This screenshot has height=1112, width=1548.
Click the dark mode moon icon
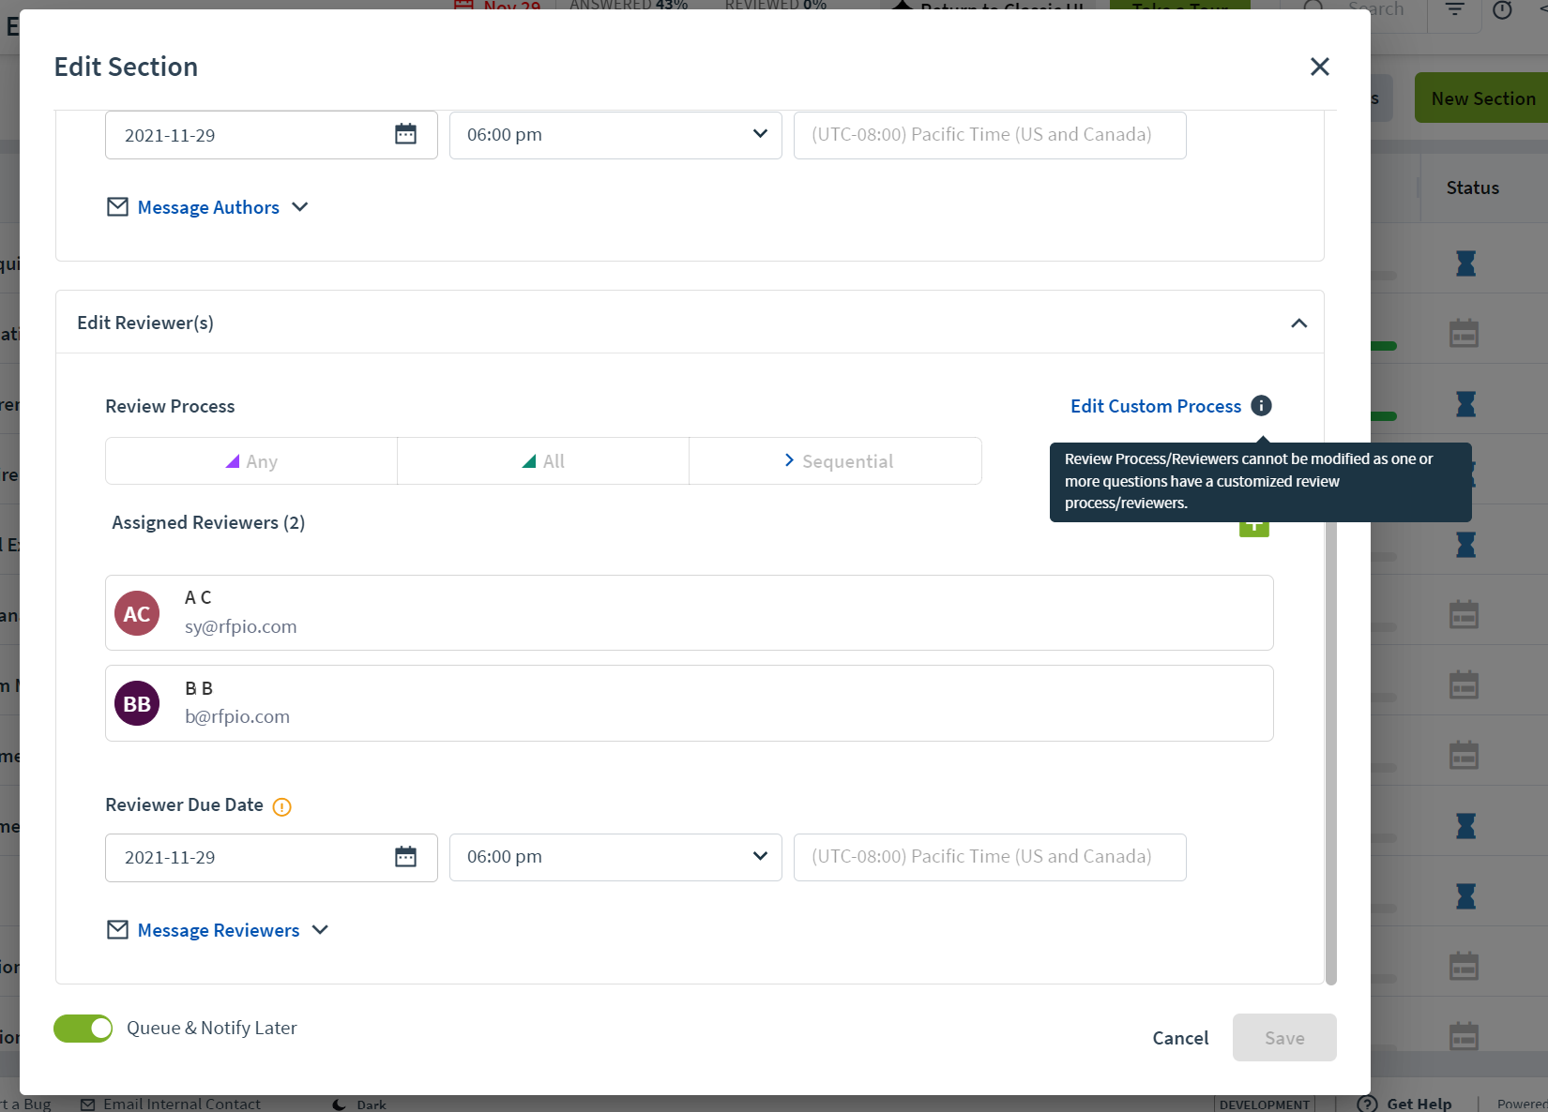click(340, 1104)
